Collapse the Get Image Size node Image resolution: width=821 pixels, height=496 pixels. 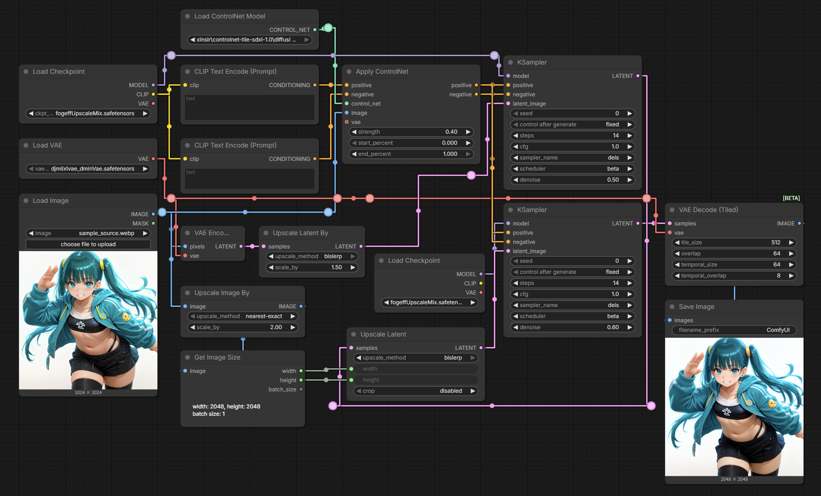187,357
